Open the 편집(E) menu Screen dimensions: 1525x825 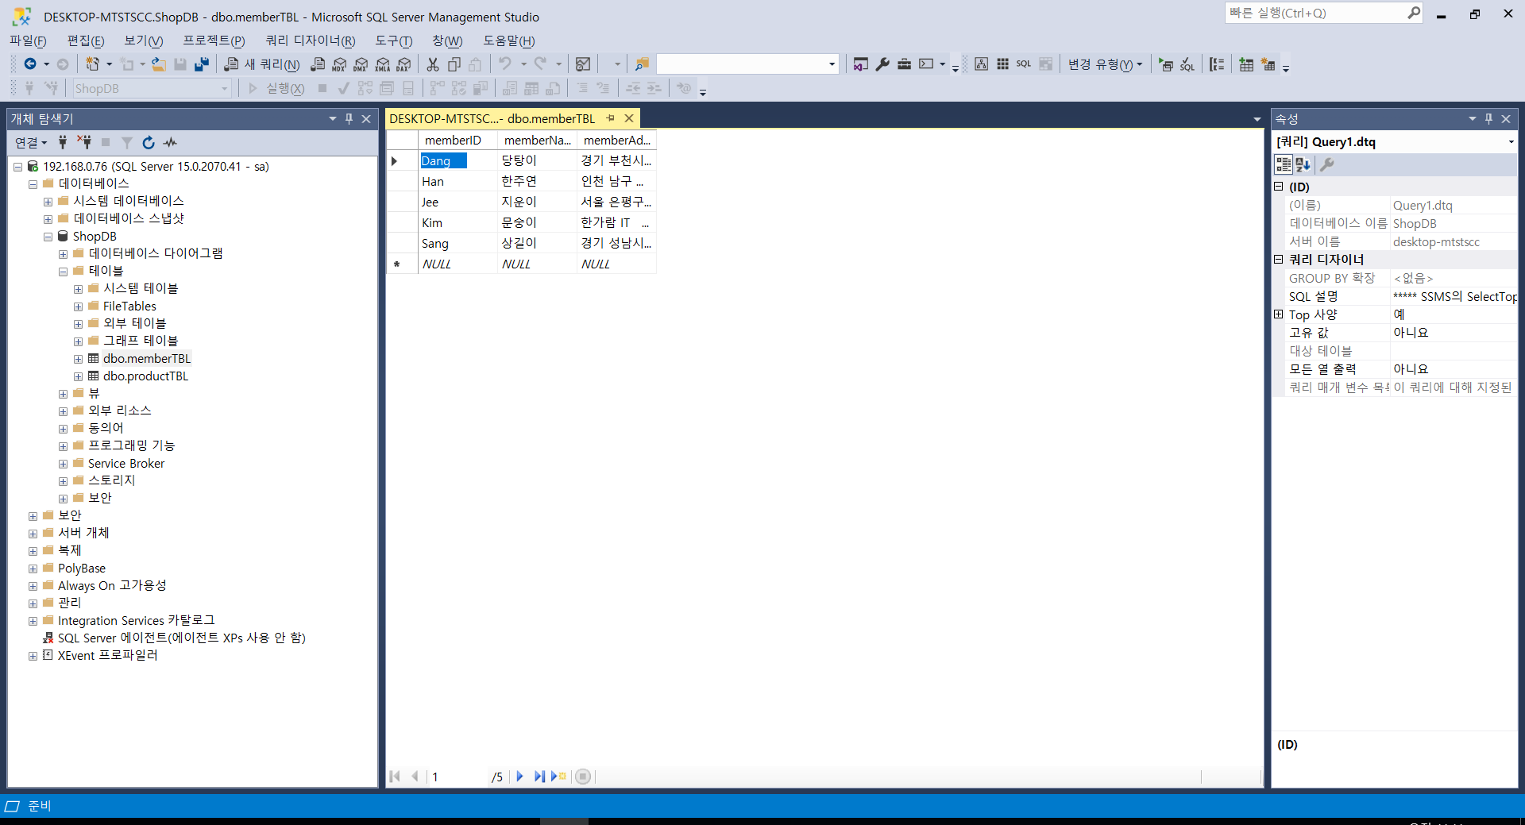[86, 40]
